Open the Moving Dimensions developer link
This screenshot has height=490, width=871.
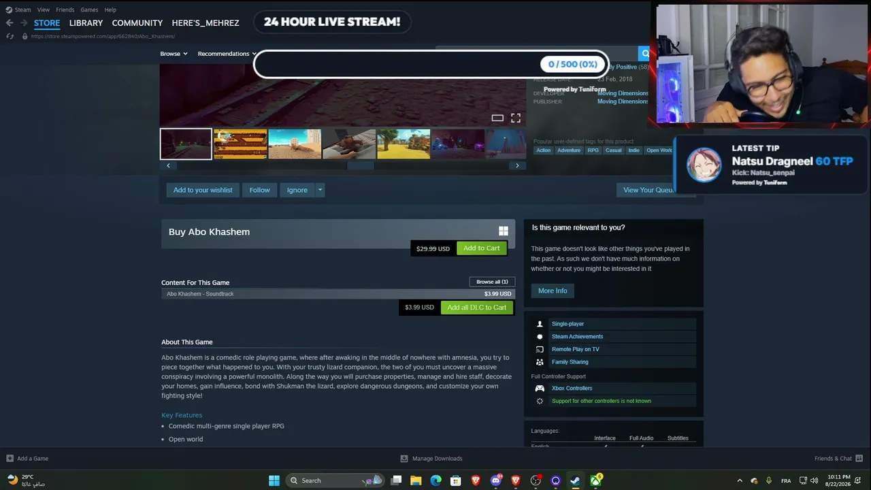623,93
